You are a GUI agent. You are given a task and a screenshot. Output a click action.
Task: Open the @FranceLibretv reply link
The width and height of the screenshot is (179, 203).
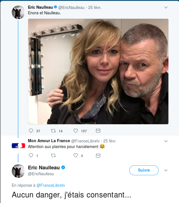coord(51,185)
